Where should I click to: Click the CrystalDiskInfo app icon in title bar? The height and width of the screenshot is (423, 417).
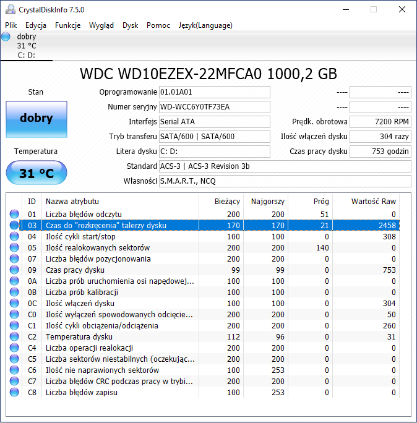coord(11,10)
